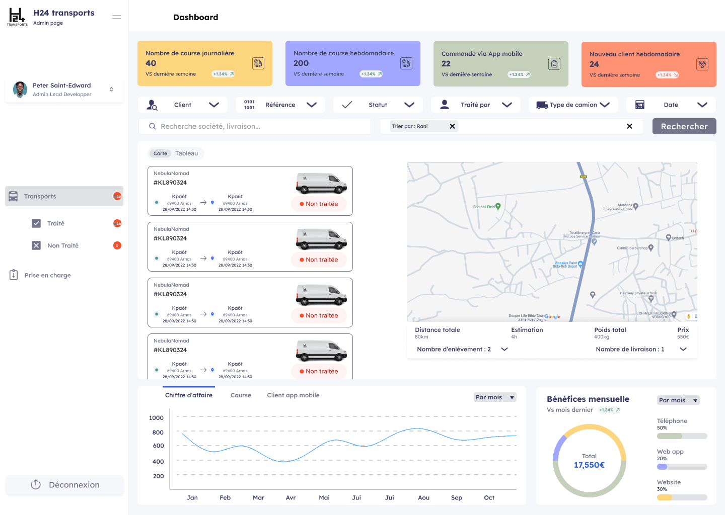Click icon on Nombre de course journalière card
The height and width of the screenshot is (515, 725).
click(x=258, y=63)
